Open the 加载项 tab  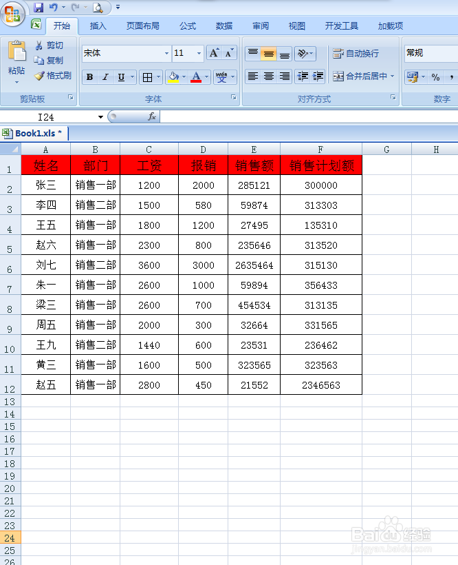pos(391,26)
